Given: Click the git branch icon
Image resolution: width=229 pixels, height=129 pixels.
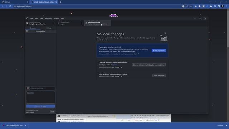Looking at the screenshot, I should [59, 23].
